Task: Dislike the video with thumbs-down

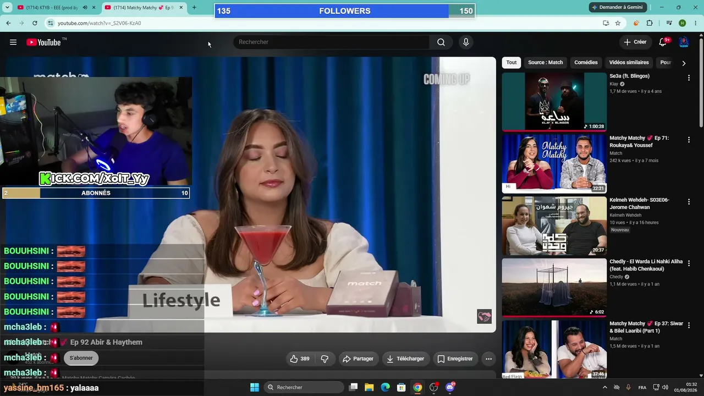Action: pyautogui.click(x=324, y=359)
